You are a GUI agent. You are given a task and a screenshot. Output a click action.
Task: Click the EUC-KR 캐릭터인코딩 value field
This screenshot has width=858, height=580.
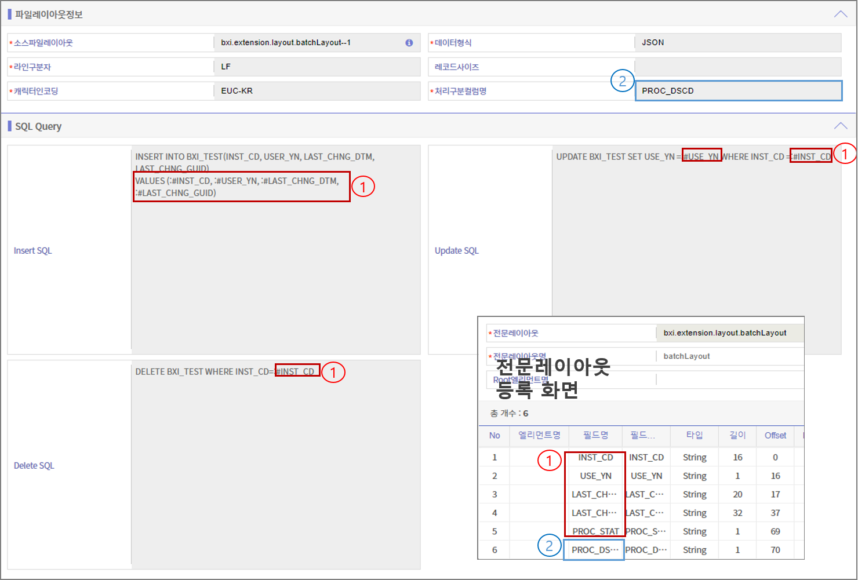[317, 91]
